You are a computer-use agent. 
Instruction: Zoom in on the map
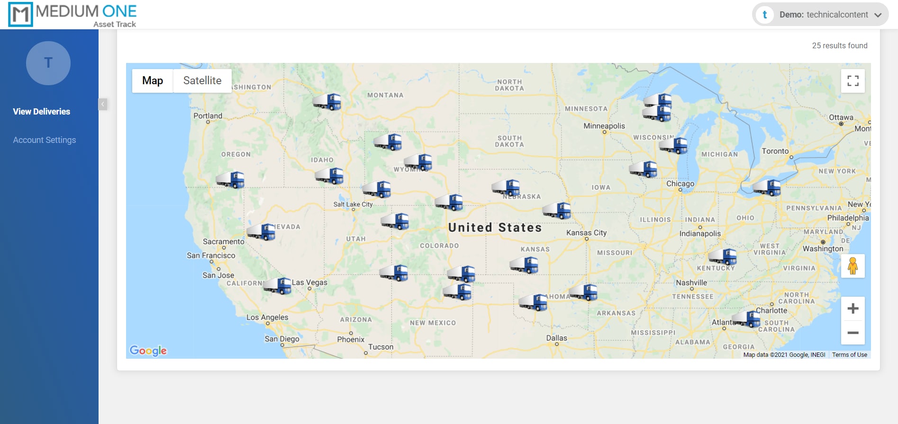853,309
